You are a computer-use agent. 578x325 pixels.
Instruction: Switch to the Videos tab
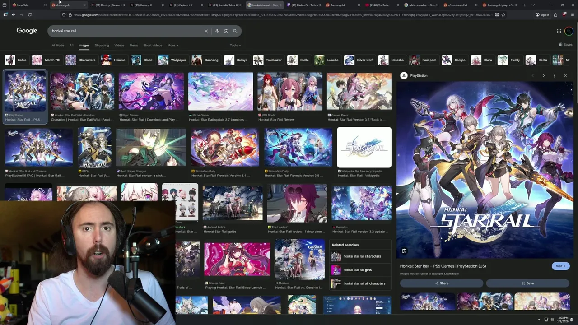click(119, 45)
